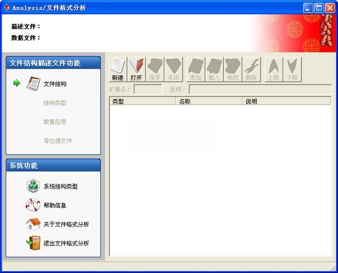
Task: Click the 打开 (Open) toolbar button
Action: [136, 70]
